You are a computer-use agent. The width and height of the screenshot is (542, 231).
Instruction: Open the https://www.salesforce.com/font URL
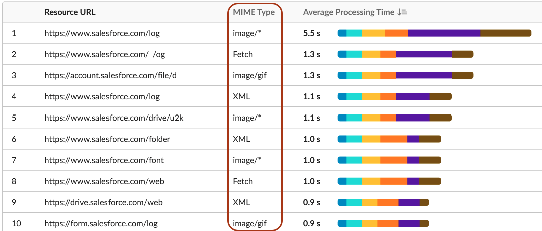104,160
